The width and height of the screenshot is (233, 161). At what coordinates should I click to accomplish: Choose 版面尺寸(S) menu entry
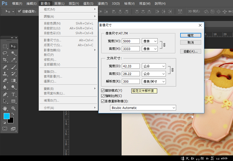(68, 45)
